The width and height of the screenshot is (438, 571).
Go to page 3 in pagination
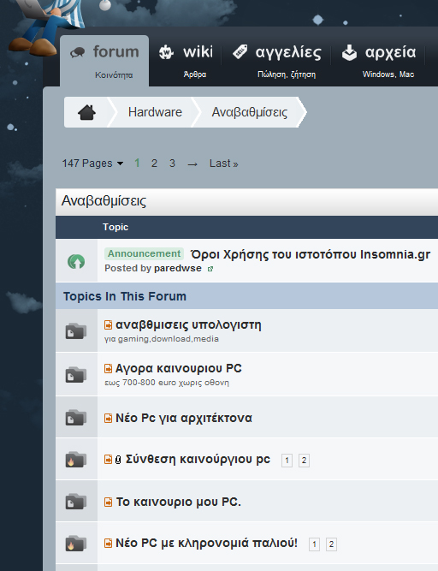(172, 164)
